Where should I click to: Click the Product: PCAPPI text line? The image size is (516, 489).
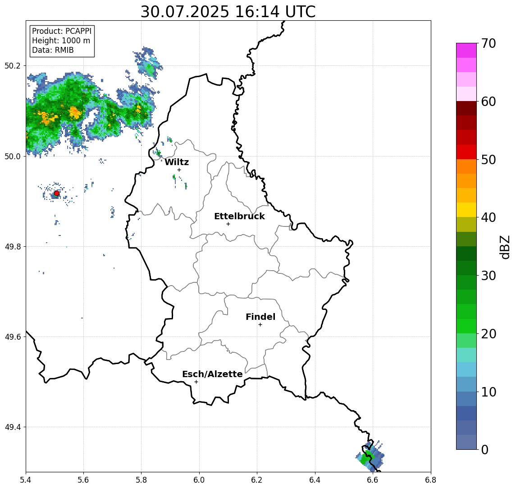click(62, 31)
